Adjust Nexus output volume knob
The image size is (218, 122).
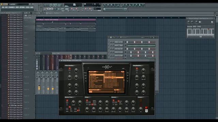pos(141,109)
